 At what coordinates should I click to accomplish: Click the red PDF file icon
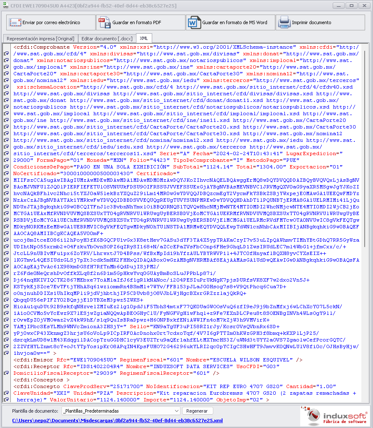(x=102, y=22)
